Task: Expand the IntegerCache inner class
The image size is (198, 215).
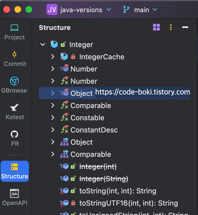Action: tap(53, 57)
